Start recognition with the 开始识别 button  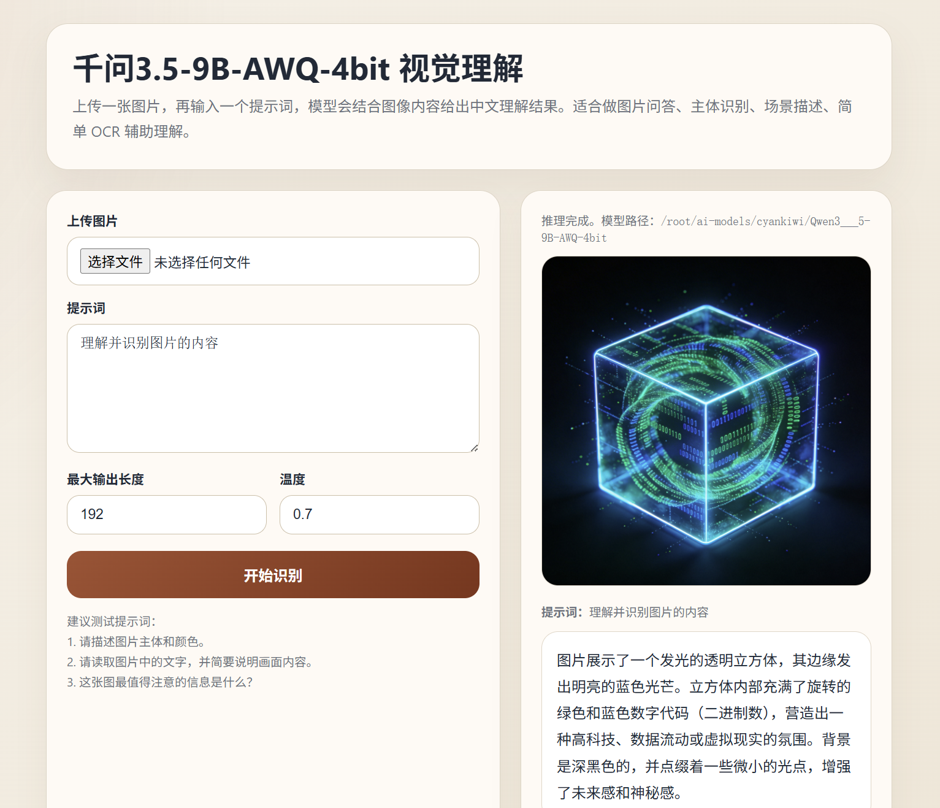coord(273,575)
